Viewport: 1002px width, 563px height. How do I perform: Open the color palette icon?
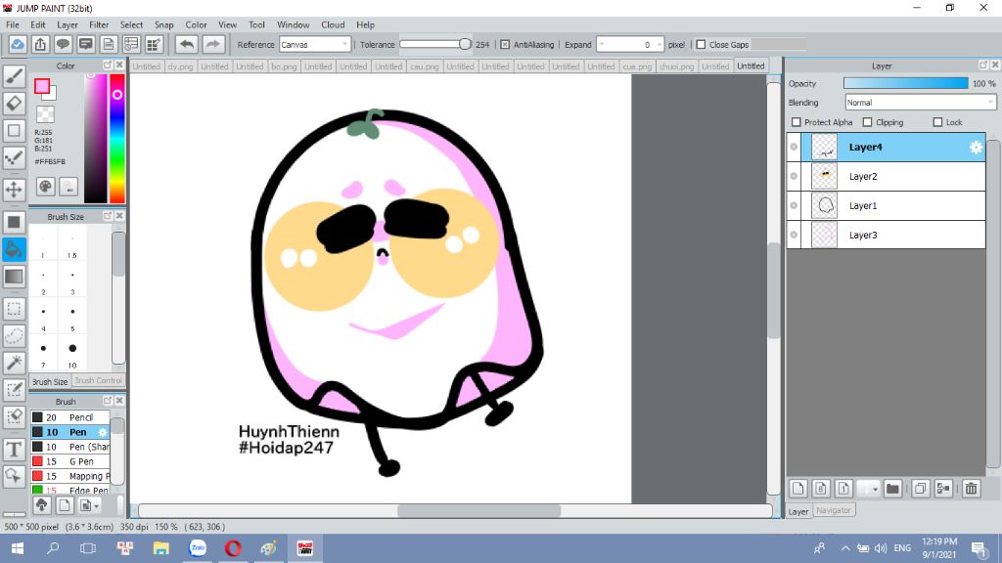click(46, 186)
